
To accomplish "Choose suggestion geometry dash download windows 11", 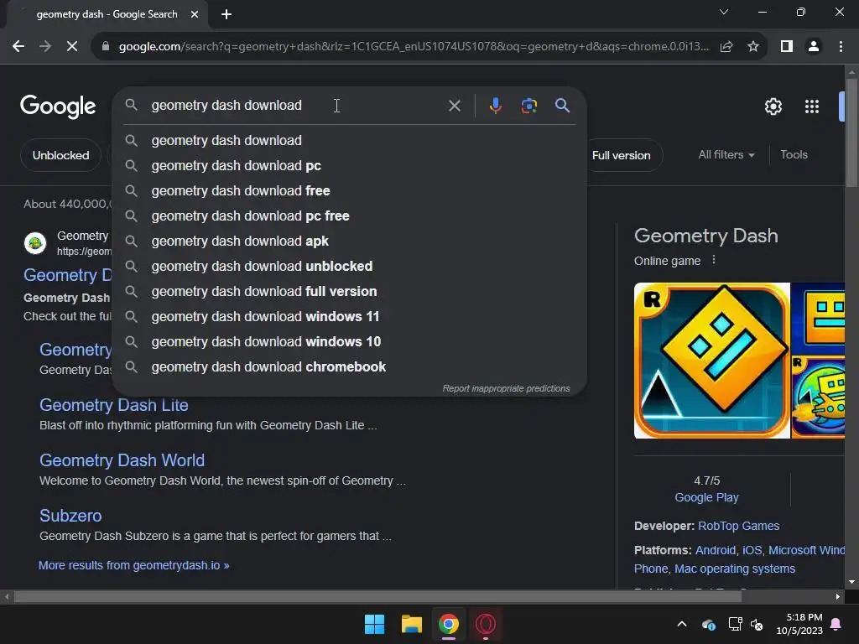I will click(350, 316).
